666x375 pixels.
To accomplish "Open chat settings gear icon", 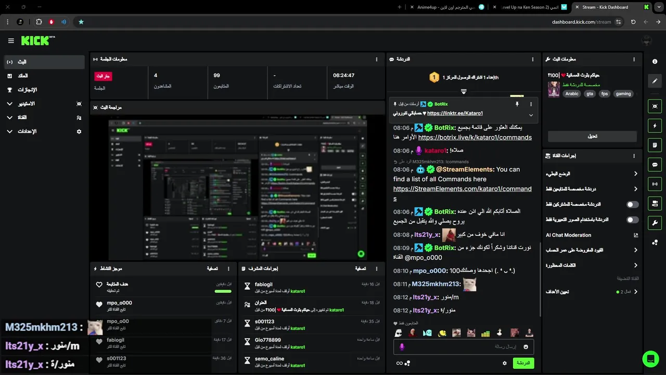I will coord(504,363).
